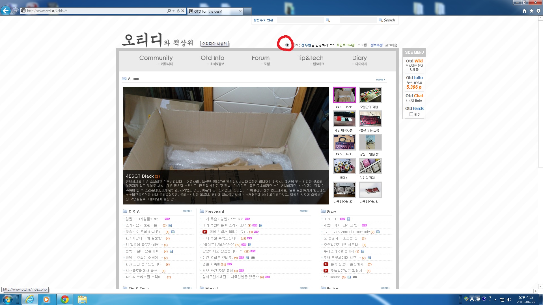Select the 득템!! thumbnail

click(344, 166)
